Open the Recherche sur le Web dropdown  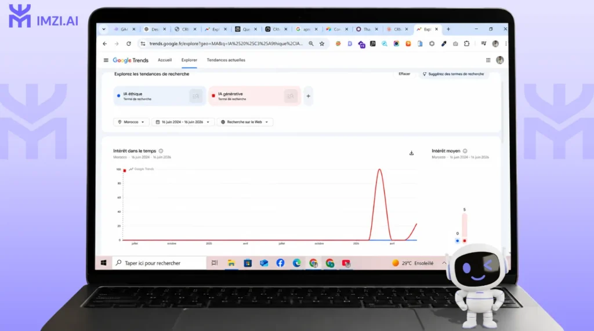click(245, 122)
